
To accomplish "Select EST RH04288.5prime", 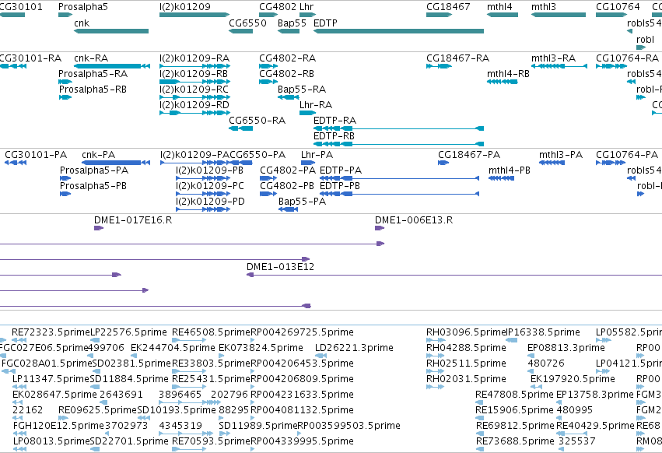I will coord(466,348).
